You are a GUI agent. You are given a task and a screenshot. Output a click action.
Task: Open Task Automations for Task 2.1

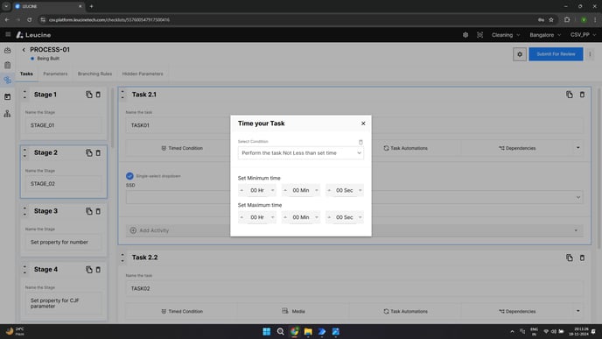(x=405, y=148)
